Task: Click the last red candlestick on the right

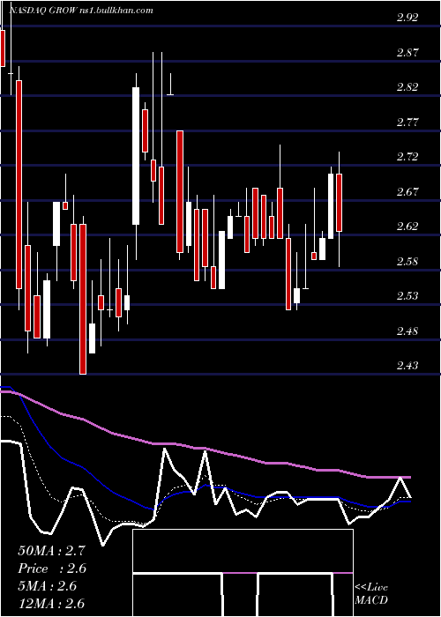Action: [339, 203]
